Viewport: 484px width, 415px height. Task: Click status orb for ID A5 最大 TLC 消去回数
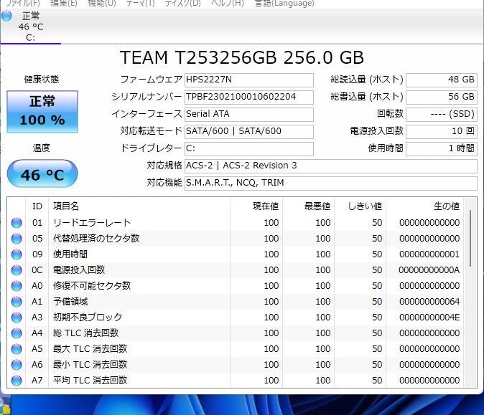coord(17,349)
